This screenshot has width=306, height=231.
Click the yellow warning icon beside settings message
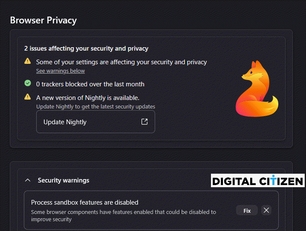point(28,61)
